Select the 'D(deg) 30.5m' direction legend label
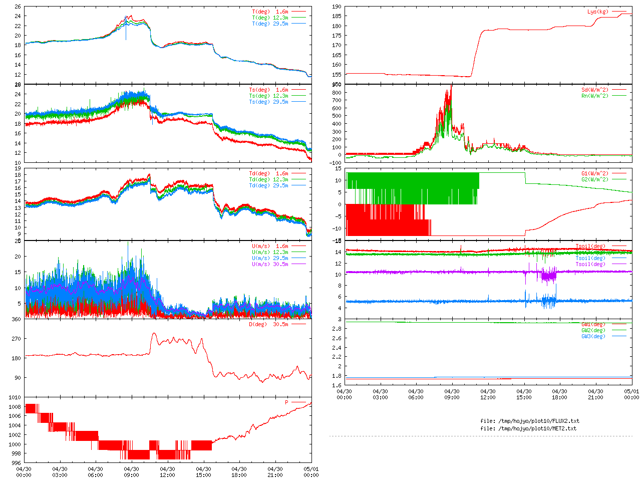This screenshot has height=481, width=641. (269, 324)
